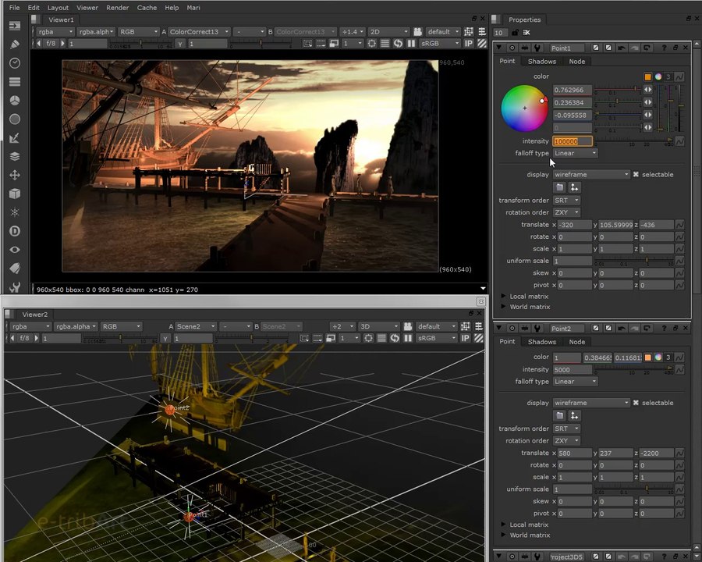Switch to the Shadows tab in Point1
Viewport: 702px width, 562px height.
coord(542,62)
